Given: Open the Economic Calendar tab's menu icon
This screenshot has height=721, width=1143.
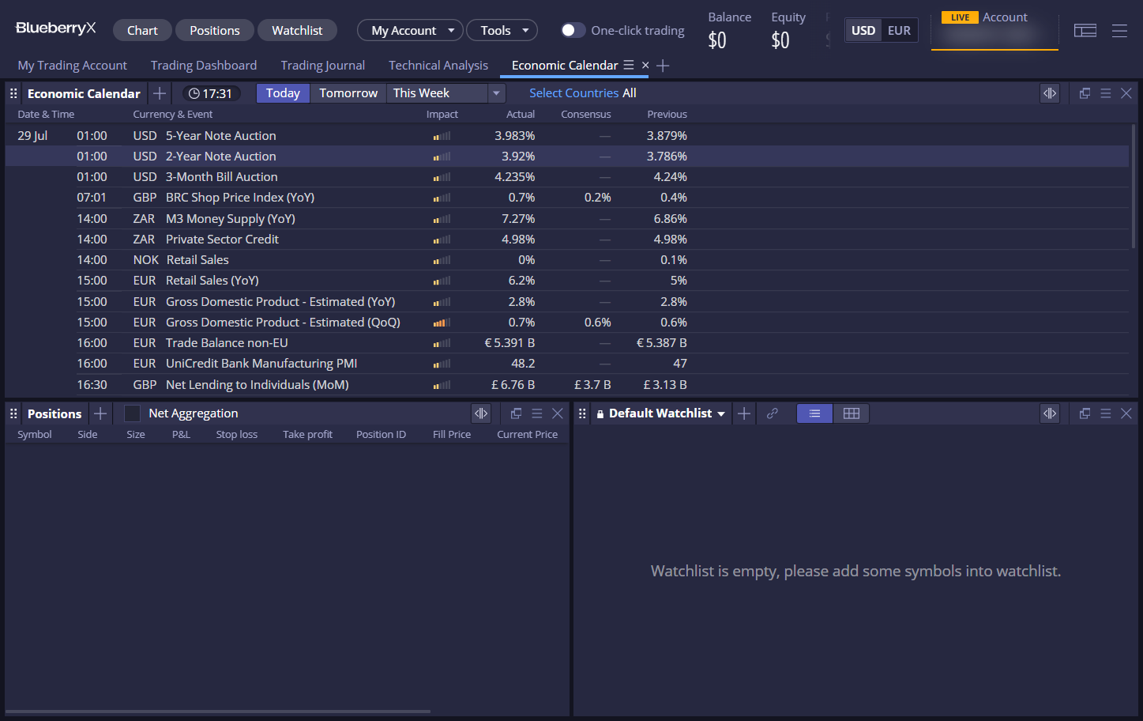Looking at the screenshot, I should pyautogui.click(x=629, y=65).
